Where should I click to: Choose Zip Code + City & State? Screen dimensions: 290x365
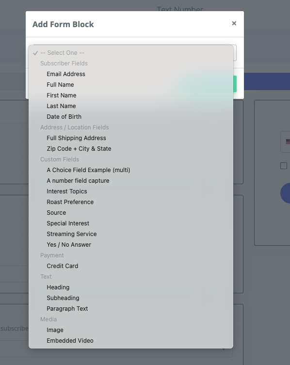pyautogui.click(x=131, y=149)
